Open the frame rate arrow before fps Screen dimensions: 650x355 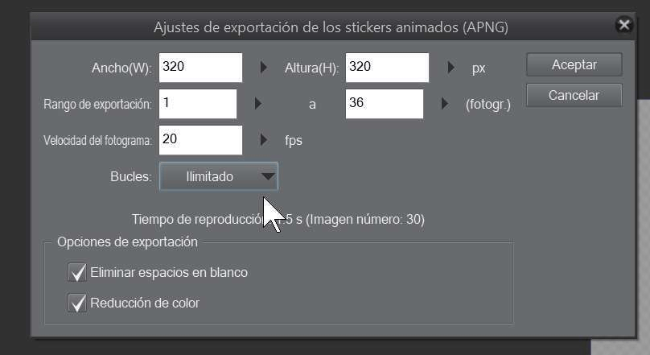[263, 140]
